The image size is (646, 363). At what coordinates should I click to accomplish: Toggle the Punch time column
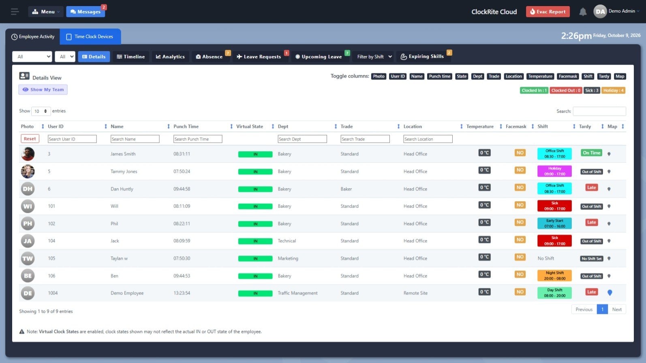[439, 76]
